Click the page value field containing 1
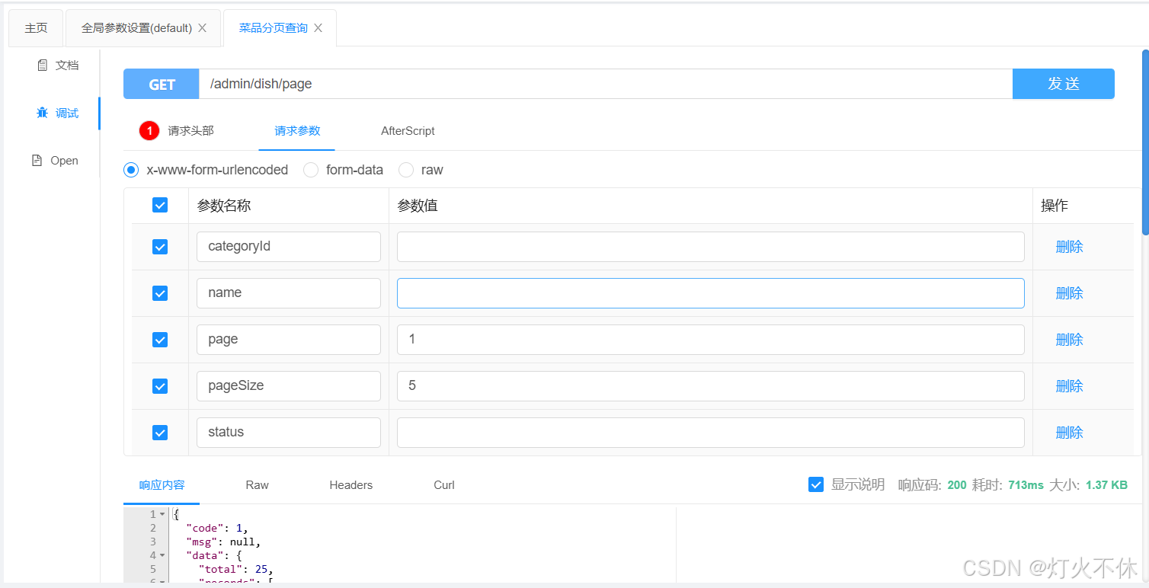 [x=710, y=340]
